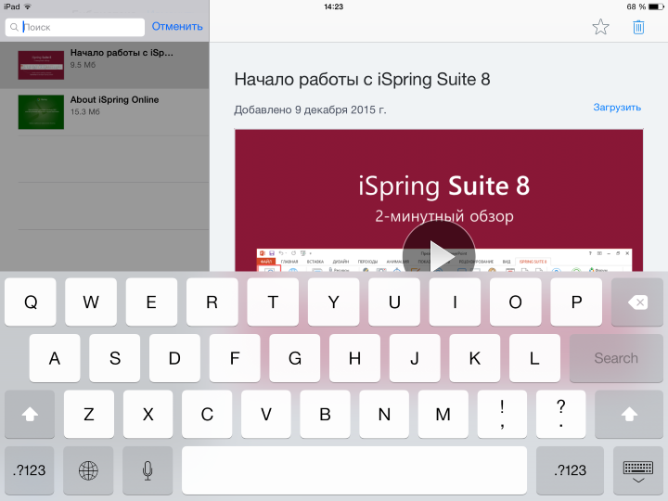
Task: Toggle the right Shift key
Action: point(629,414)
